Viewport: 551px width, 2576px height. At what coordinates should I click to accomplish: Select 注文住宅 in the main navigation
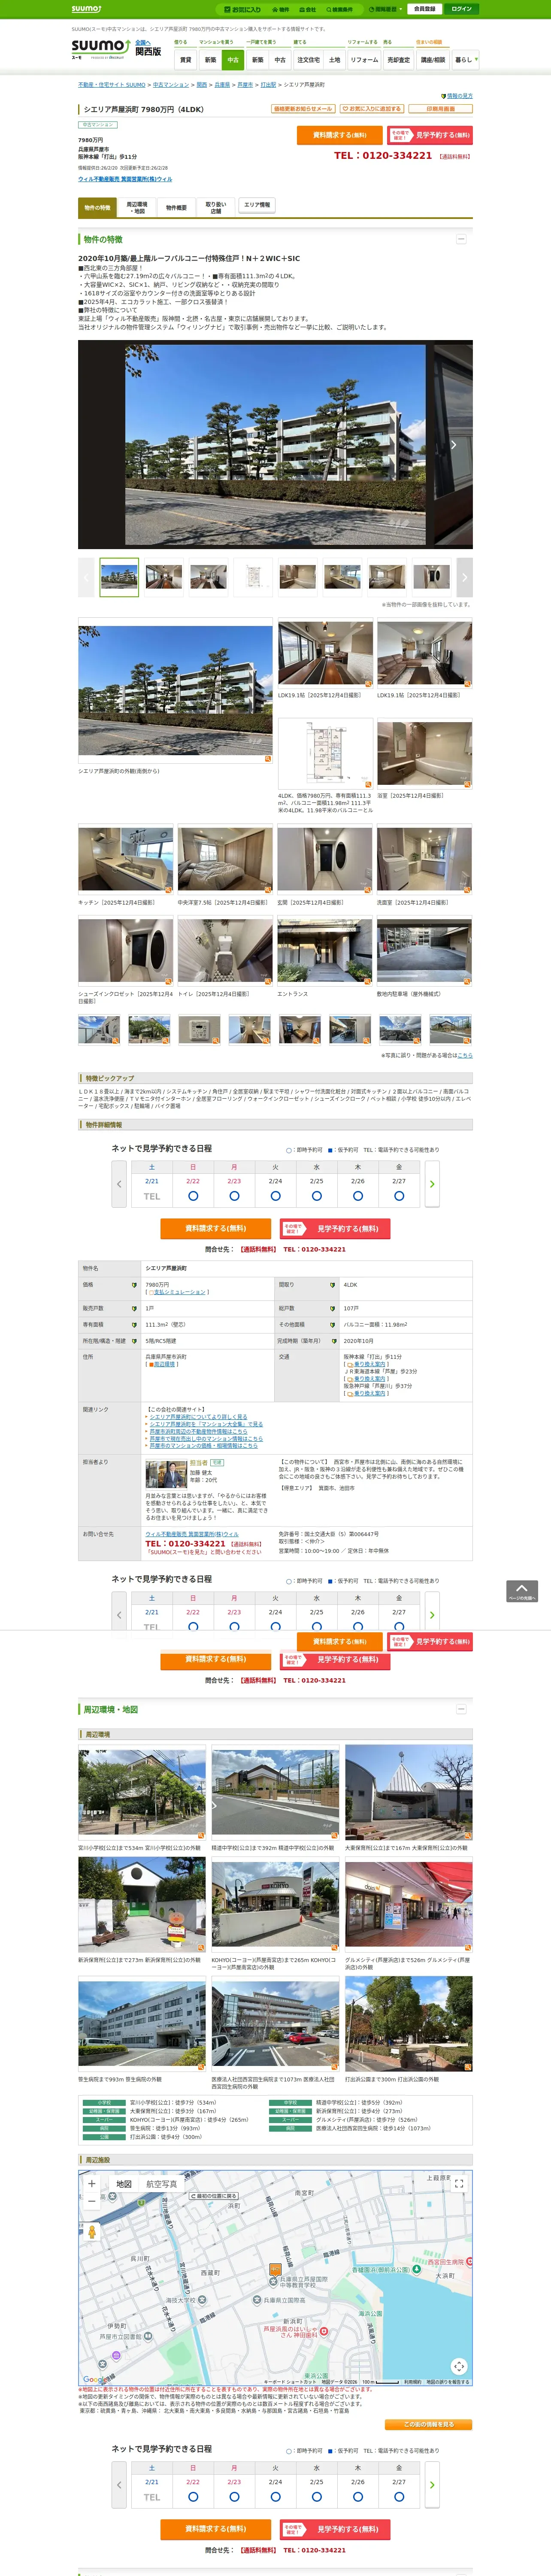click(x=309, y=60)
